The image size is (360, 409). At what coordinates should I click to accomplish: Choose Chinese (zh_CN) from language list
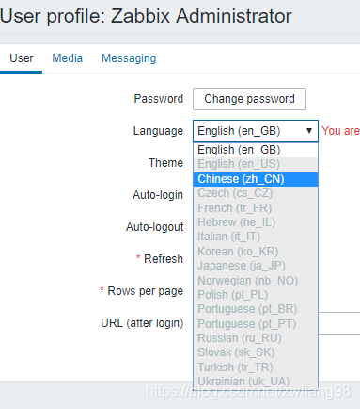[256, 179]
